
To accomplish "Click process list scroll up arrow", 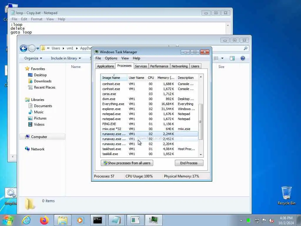I will [x=201, y=77].
